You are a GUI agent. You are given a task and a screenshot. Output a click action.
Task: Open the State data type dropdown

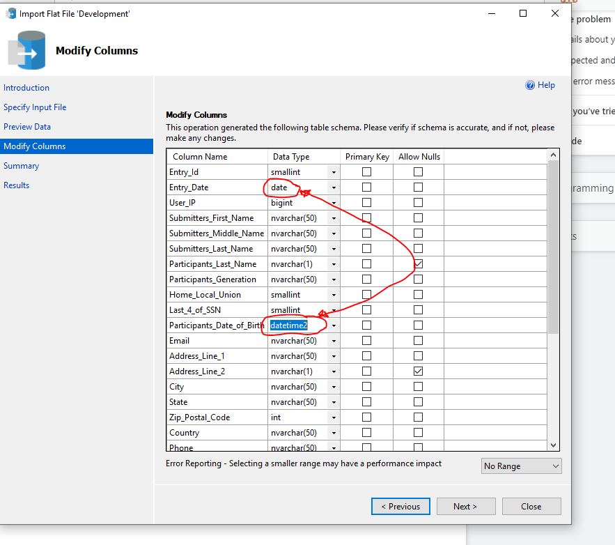[332, 401]
